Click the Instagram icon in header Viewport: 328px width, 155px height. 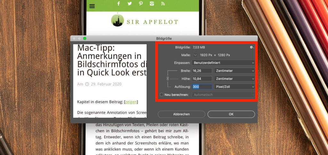tap(152, 4)
